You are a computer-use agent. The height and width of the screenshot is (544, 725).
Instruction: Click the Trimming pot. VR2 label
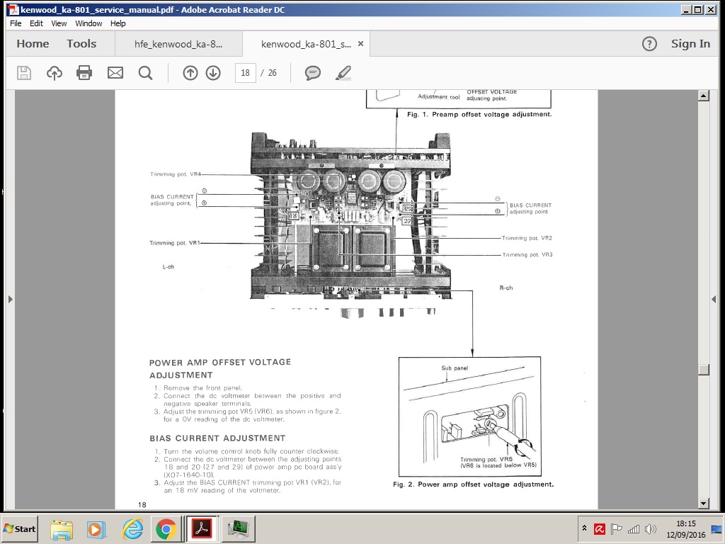[x=527, y=238]
